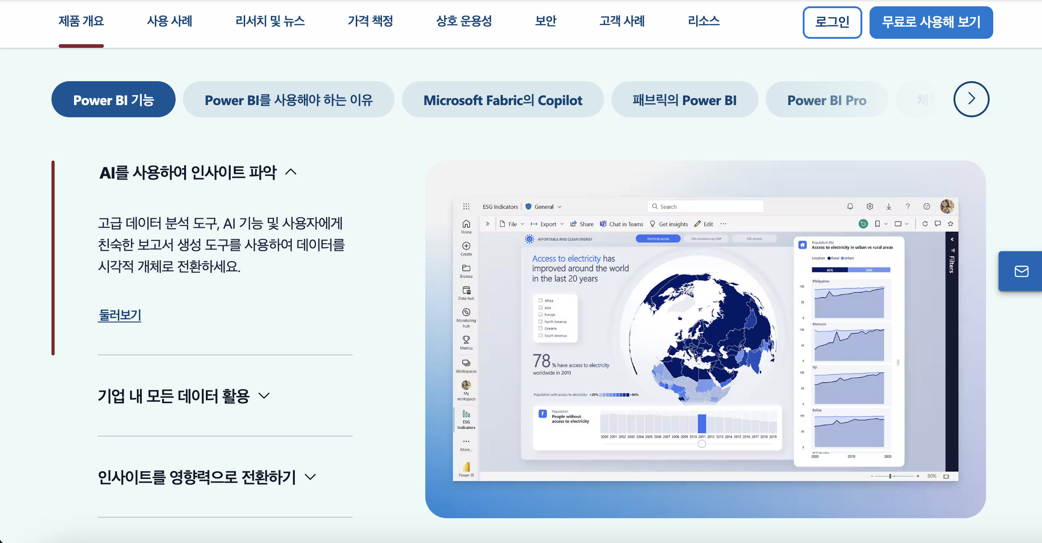Open the General sensitivity label dropdown
The width and height of the screenshot is (1042, 543).
pos(544,207)
